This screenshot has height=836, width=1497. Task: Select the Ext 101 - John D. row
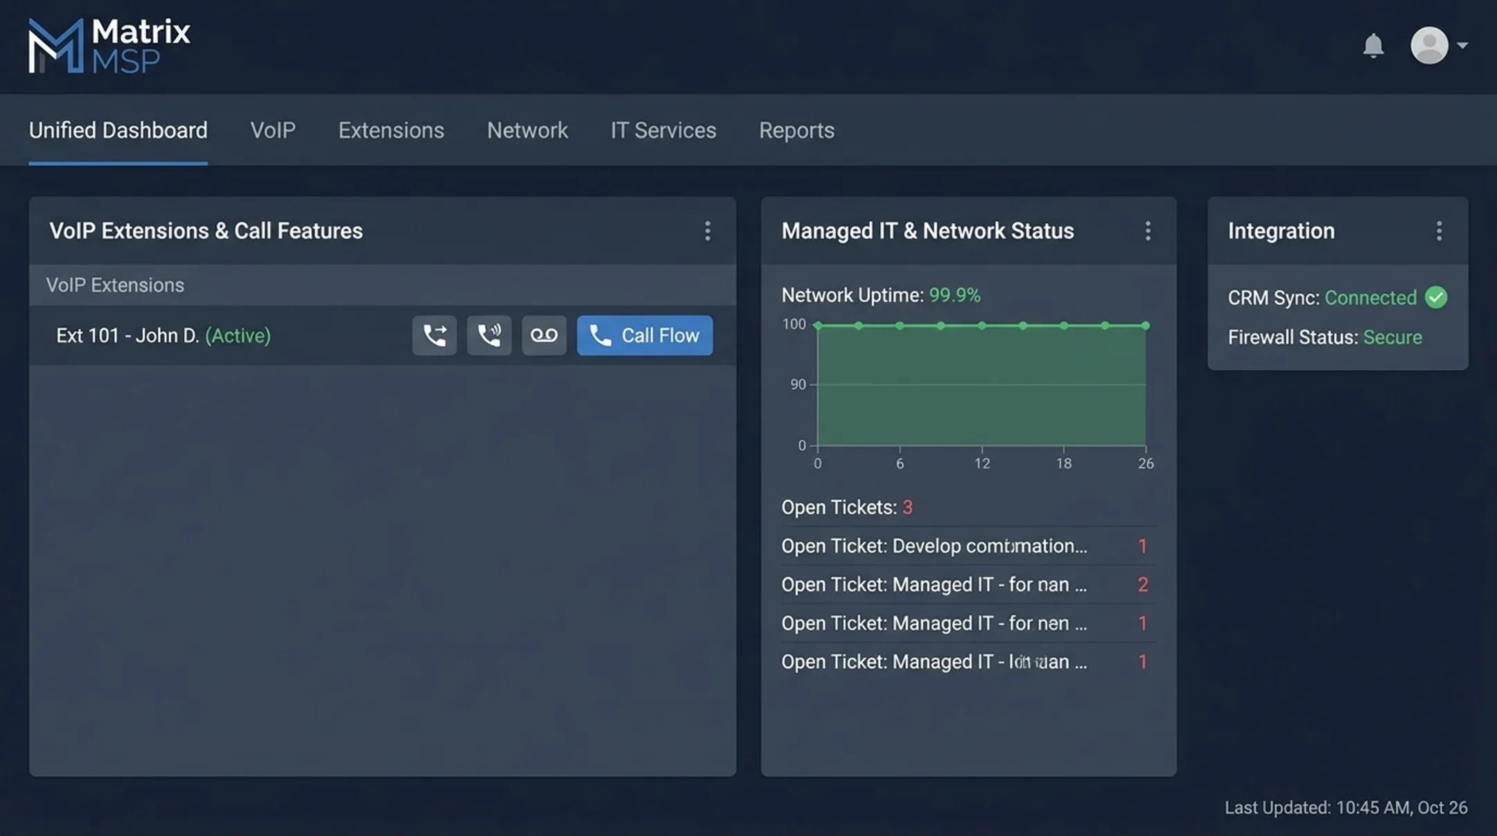pos(383,336)
